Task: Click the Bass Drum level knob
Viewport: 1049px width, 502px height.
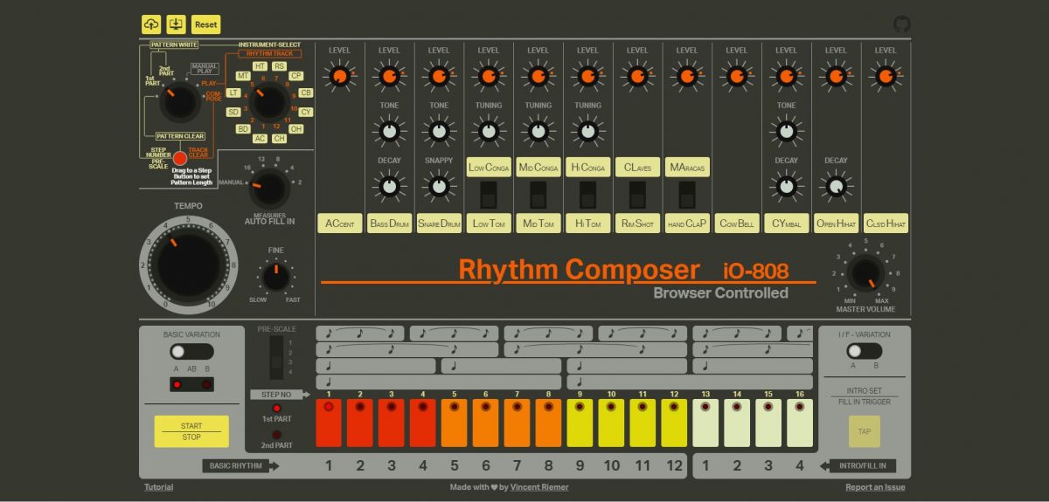Action: coord(389,78)
